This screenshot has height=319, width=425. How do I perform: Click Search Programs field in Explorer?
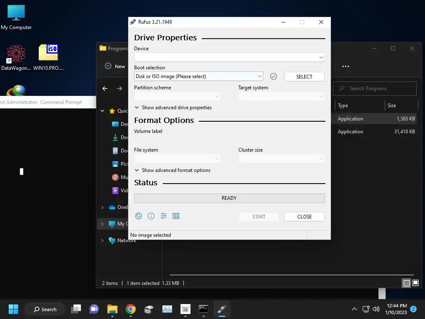pyautogui.click(x=375, y=88)
